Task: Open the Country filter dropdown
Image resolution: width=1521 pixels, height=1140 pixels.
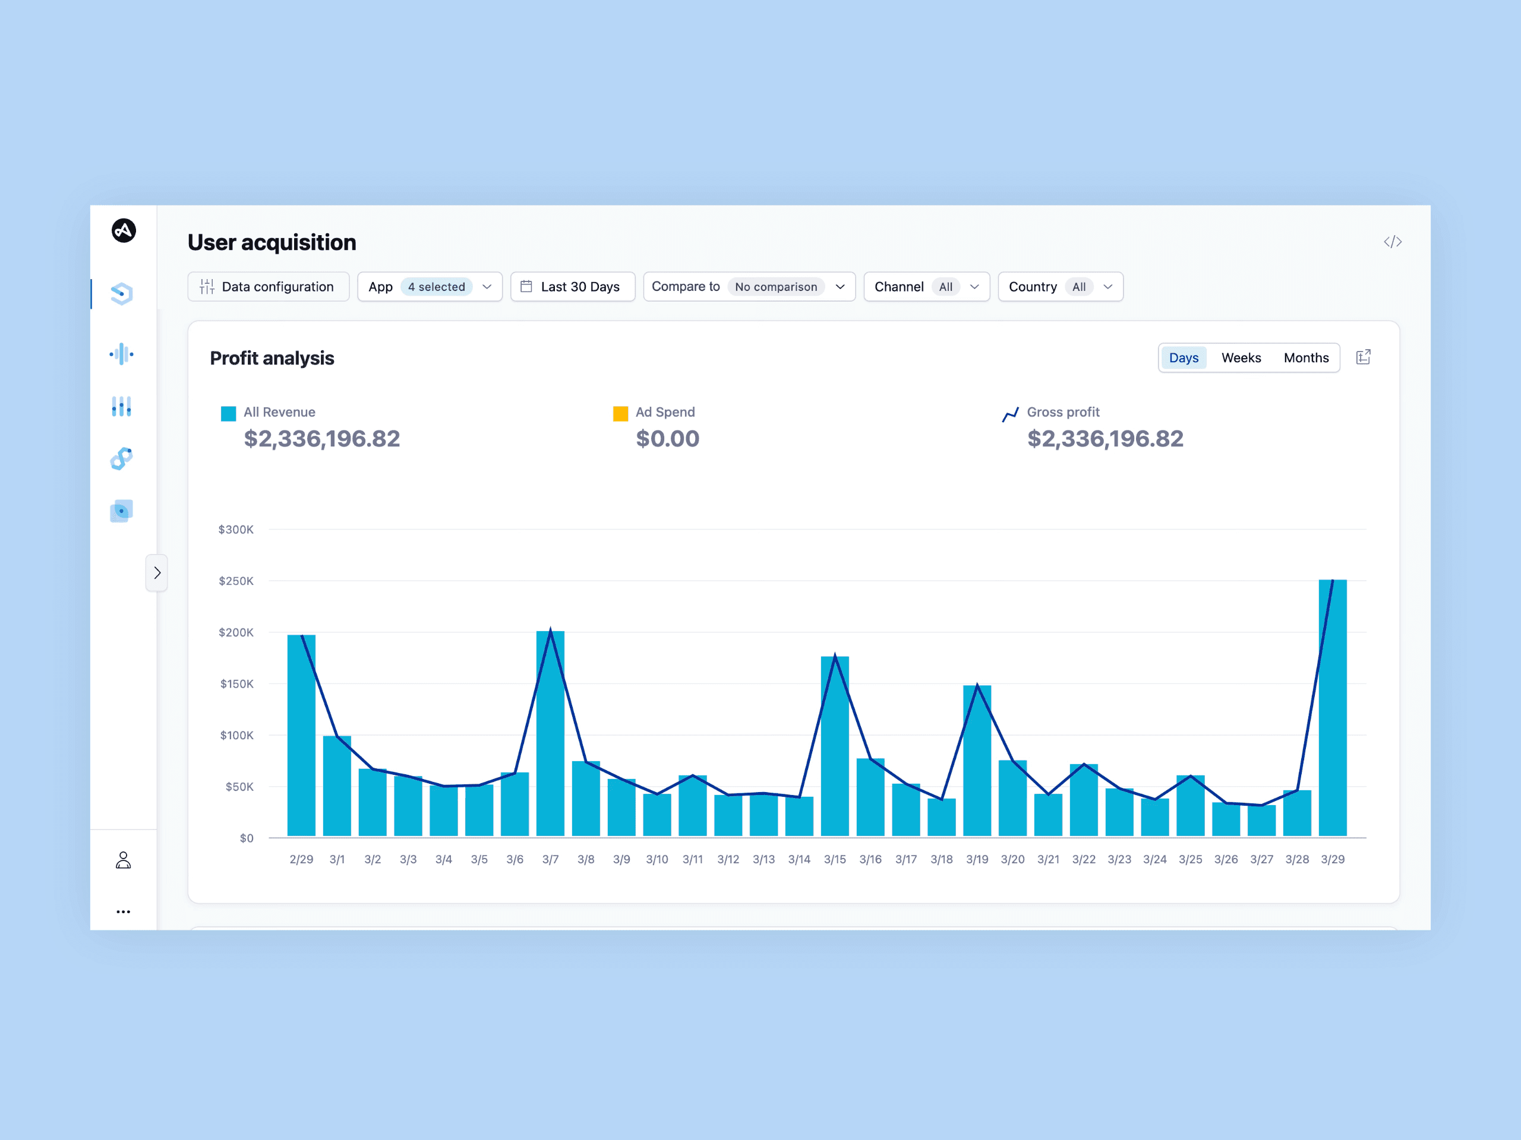Action: tap(1061, 287)
